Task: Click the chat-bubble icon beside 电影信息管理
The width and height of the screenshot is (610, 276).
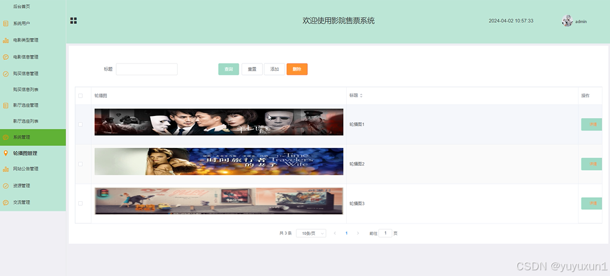Action: [x=6, y=57]
